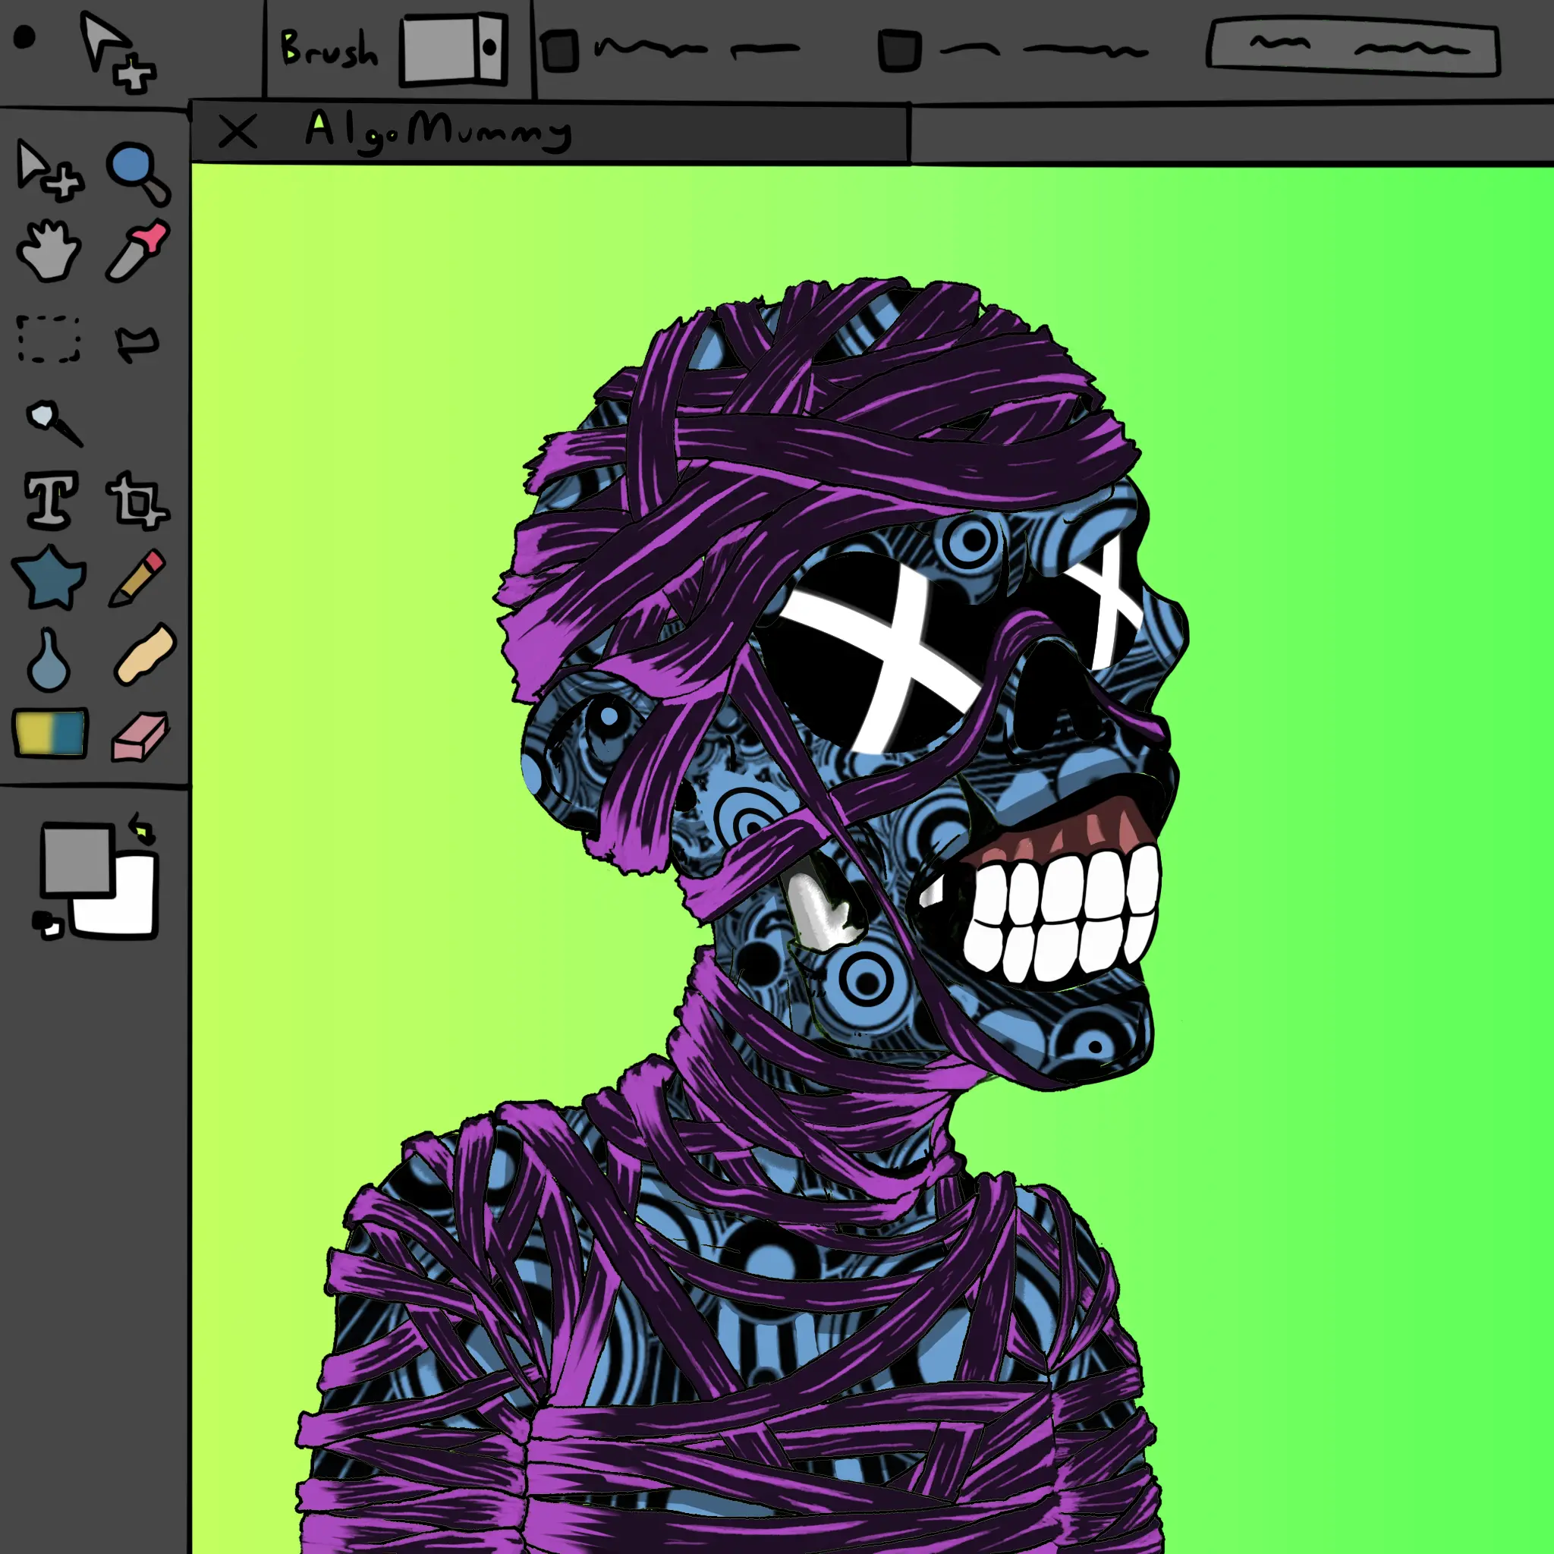Select the Hand pan tool
The image size is (1554, 1554).
pos(49,251)
